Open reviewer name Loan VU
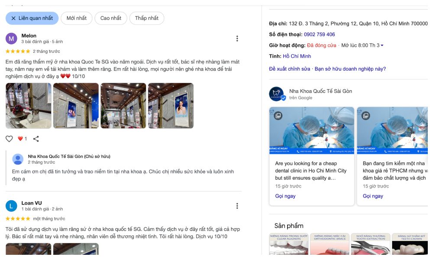 coord(32,203)
